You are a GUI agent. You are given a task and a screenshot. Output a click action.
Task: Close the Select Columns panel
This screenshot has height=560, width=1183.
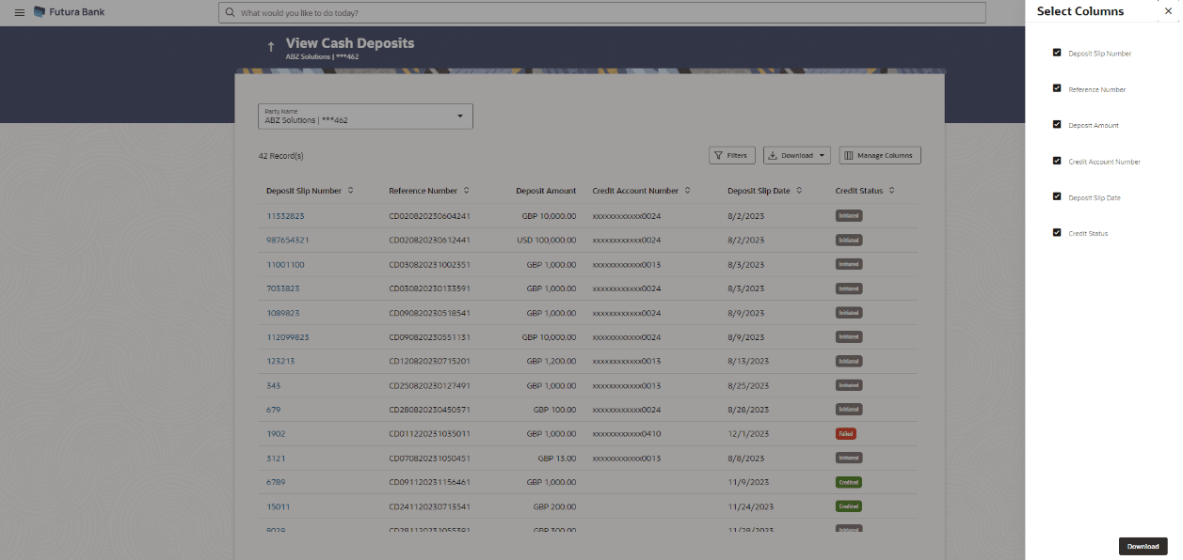point(1168,11)
